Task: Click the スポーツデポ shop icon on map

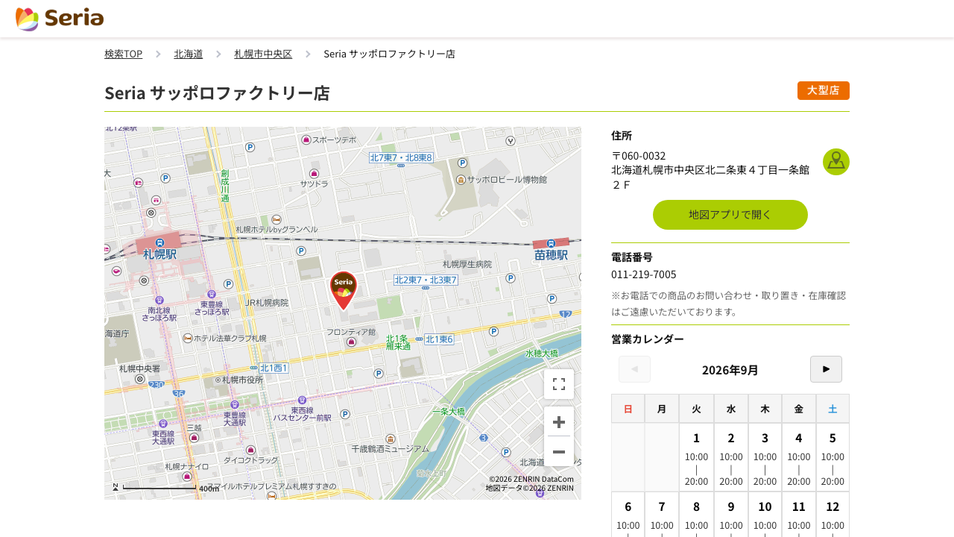Action: coord(306,139)
